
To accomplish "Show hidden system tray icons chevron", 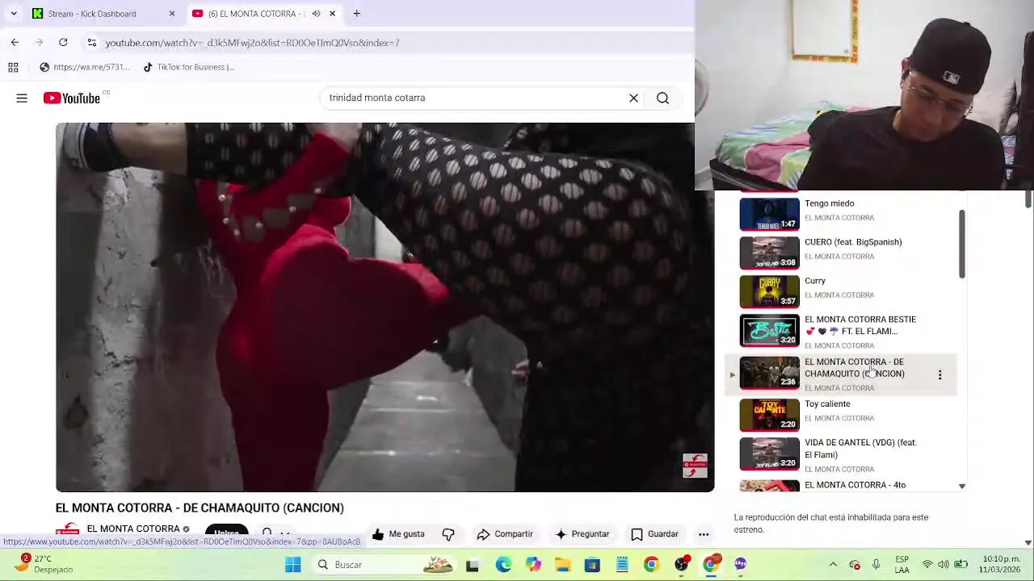I will coord(833,565).
